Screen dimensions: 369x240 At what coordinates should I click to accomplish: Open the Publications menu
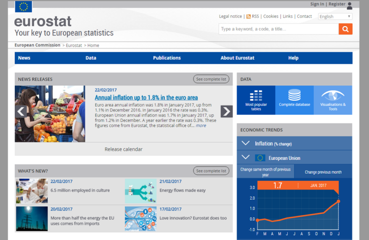(x=167, y=58)
